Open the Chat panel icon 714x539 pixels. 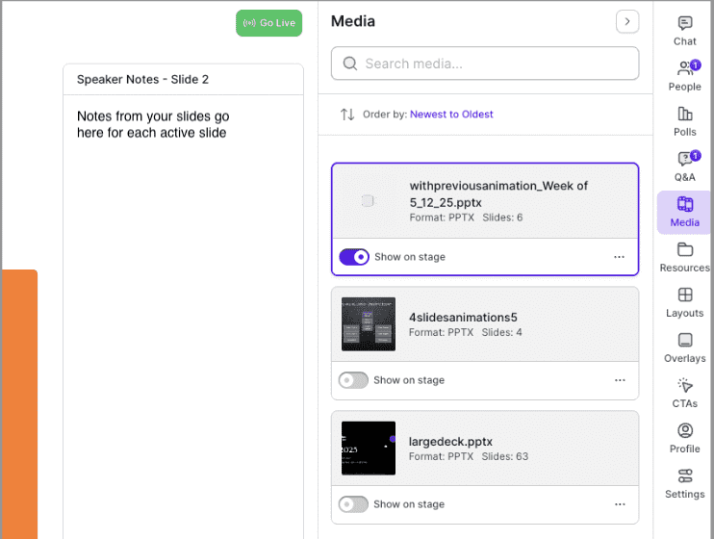click(x=684, y=24)
